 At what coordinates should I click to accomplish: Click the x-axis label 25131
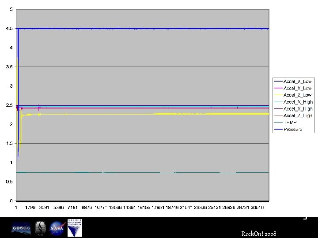[215, 208]
